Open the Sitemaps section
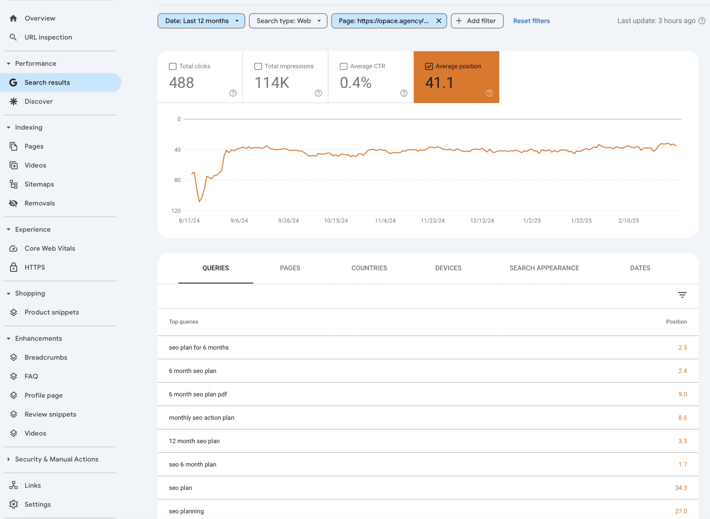 (39, 184)
